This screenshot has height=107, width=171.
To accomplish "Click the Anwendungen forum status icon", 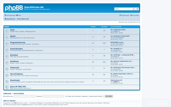I will coord(7,50).
